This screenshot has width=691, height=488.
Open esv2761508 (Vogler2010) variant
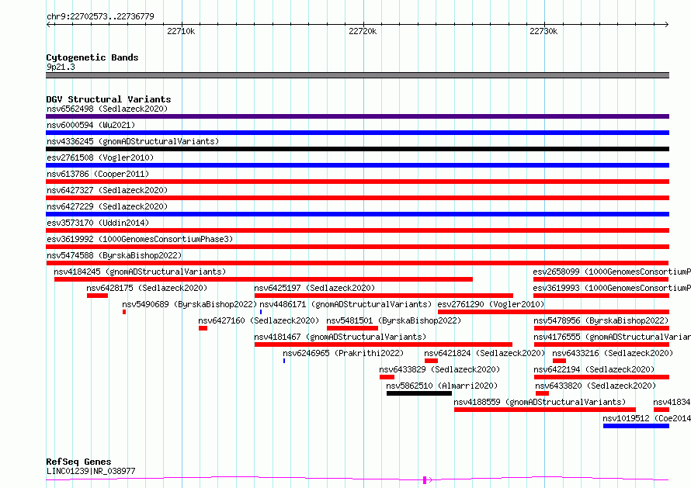pyautogui.click(x=100, y=157)
